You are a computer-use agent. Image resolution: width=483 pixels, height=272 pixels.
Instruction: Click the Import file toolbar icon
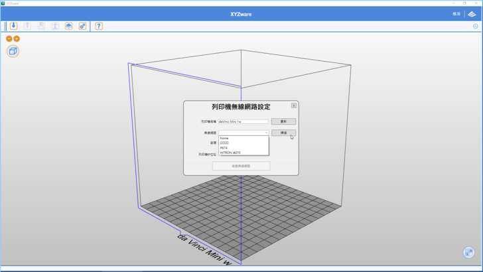(x=13, y=26)
